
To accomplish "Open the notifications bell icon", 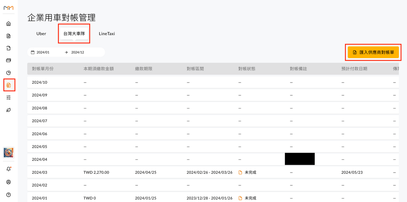I will coord(9,169).
